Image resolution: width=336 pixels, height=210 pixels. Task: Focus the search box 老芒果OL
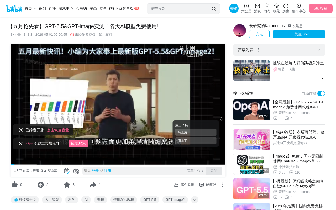[180, 9]
